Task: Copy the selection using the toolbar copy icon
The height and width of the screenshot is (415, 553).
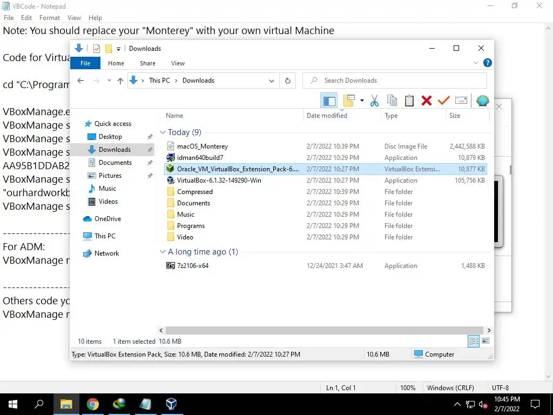Action: click(x=392, y=101)
